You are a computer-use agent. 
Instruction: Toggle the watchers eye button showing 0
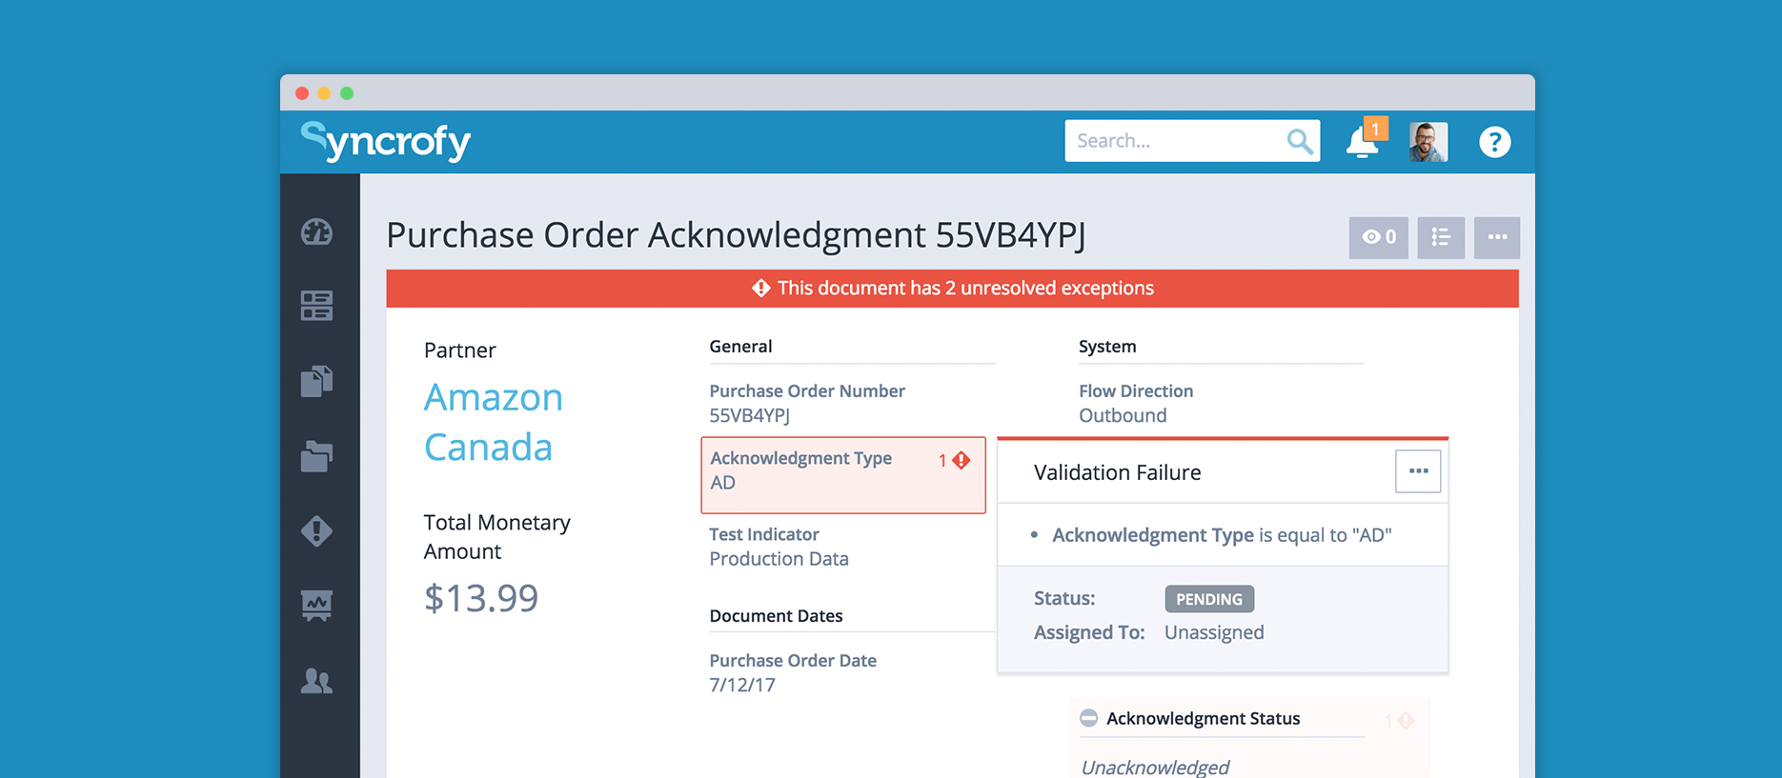[x=1378, y=237]
